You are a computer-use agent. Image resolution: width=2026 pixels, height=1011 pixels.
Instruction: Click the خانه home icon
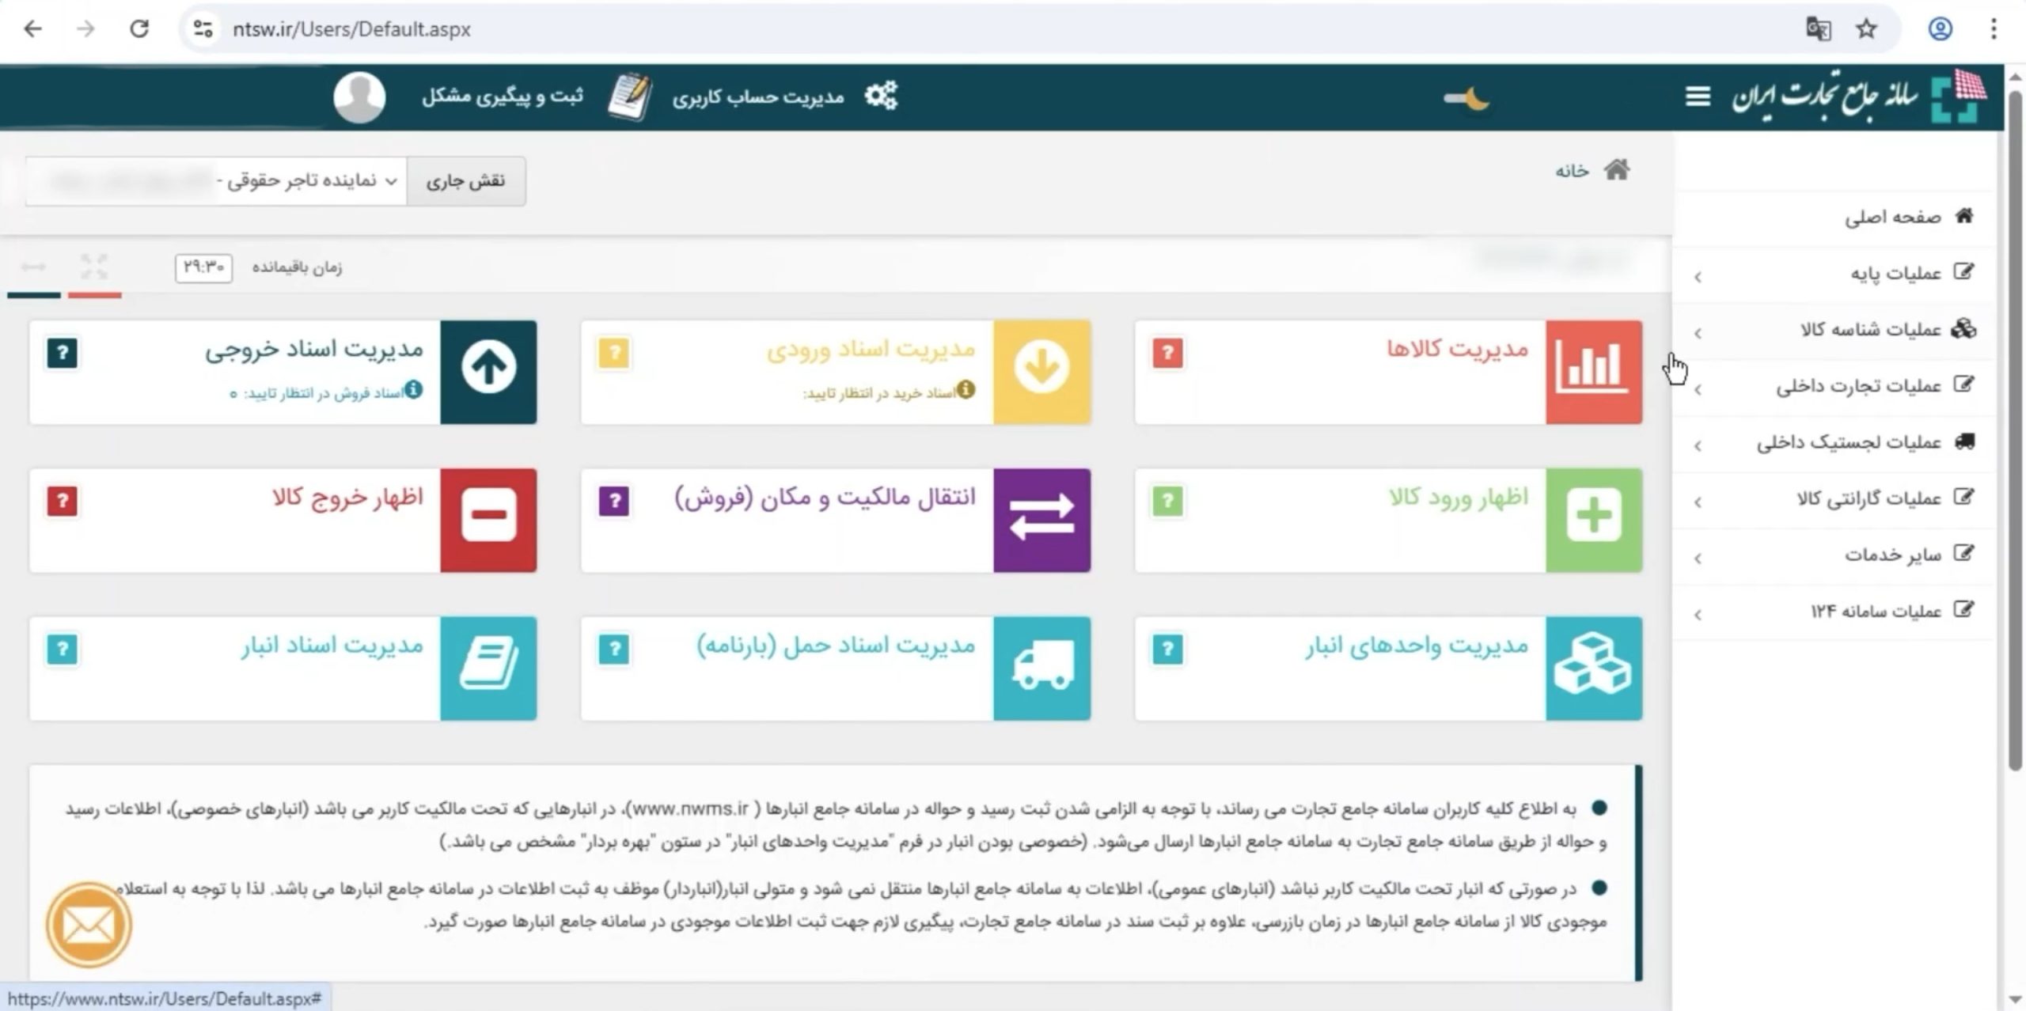(1617, 168)
